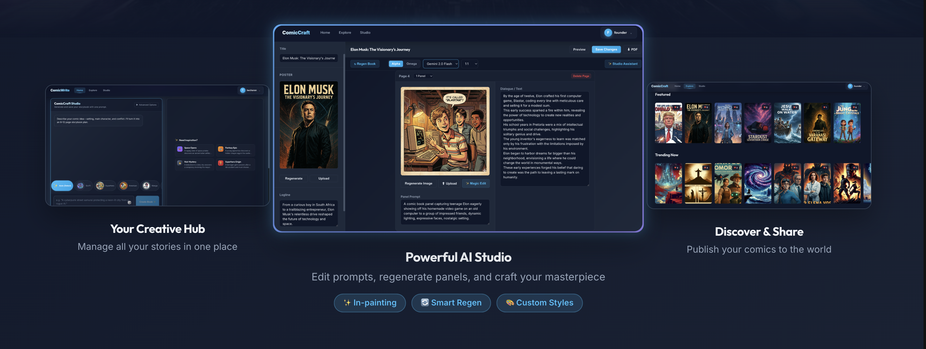Click the Panel Prompt text area
The height and width of the screenshot is (349, 926).
445,212
